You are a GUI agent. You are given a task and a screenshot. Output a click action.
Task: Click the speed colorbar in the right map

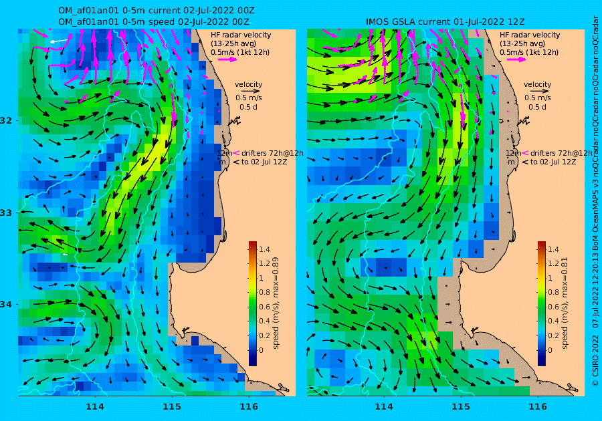tap(541, 303)
